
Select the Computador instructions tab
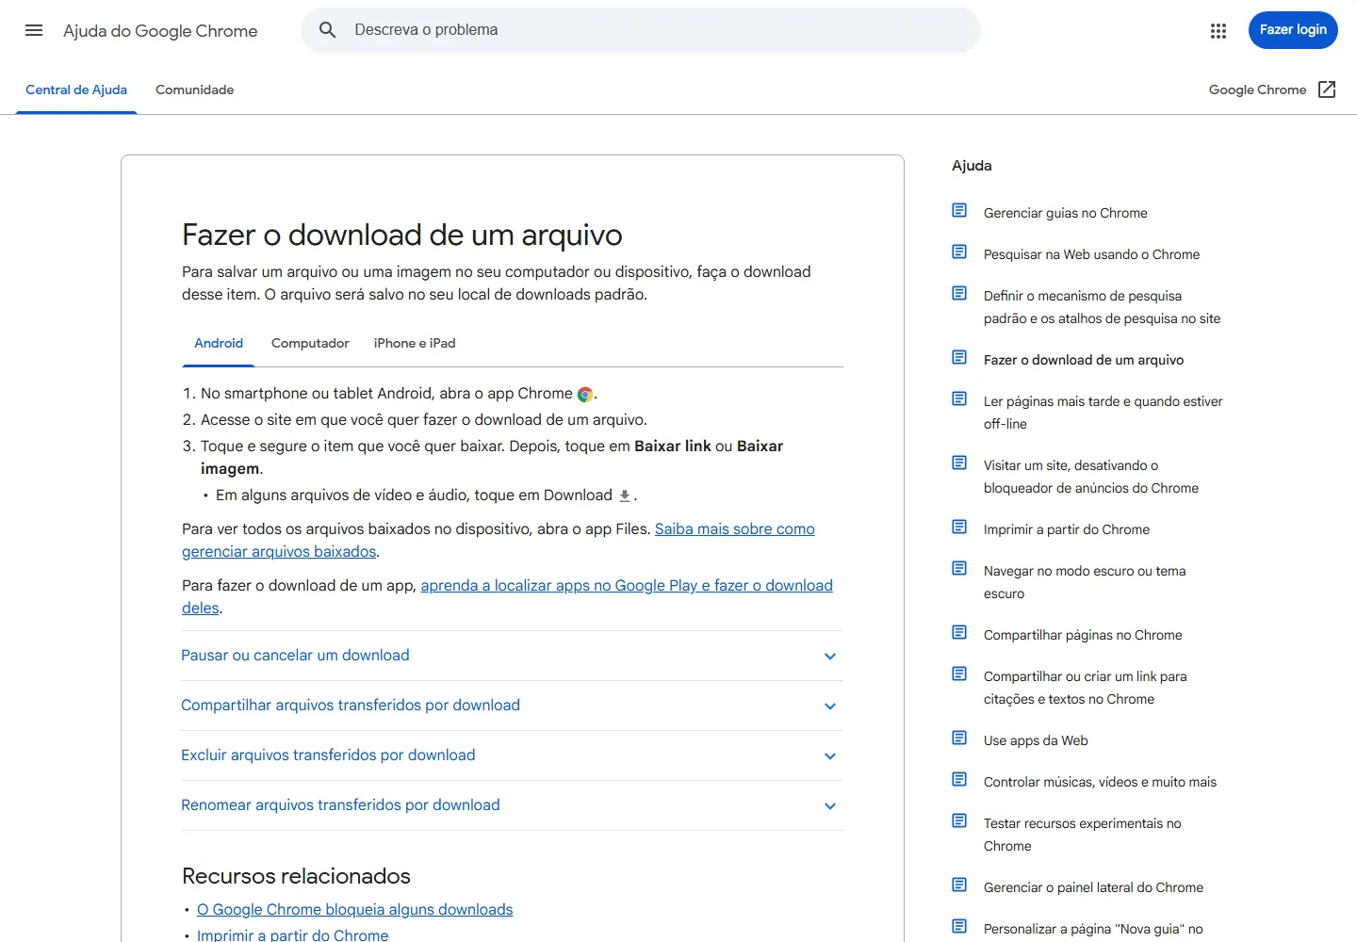(x=310, y=343)
